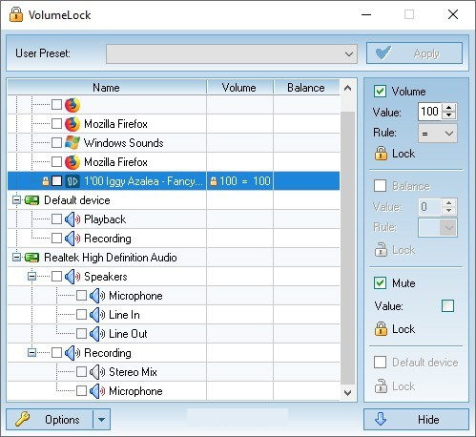Click the Line Out speaker icon

tap(97, 334)
